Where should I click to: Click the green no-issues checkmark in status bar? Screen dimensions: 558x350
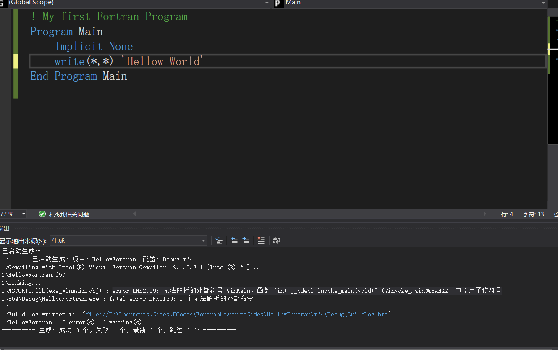(42, 214)
